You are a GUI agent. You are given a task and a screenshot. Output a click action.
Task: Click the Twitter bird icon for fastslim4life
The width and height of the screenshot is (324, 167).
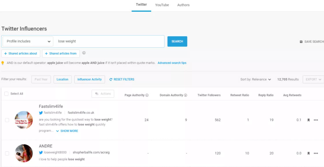click(41, 113)
